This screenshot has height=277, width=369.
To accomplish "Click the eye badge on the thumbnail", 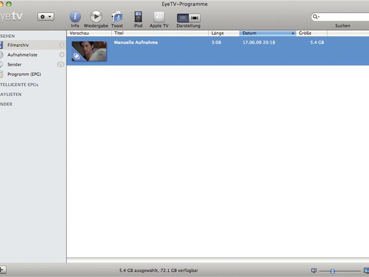I will (76, 56).
